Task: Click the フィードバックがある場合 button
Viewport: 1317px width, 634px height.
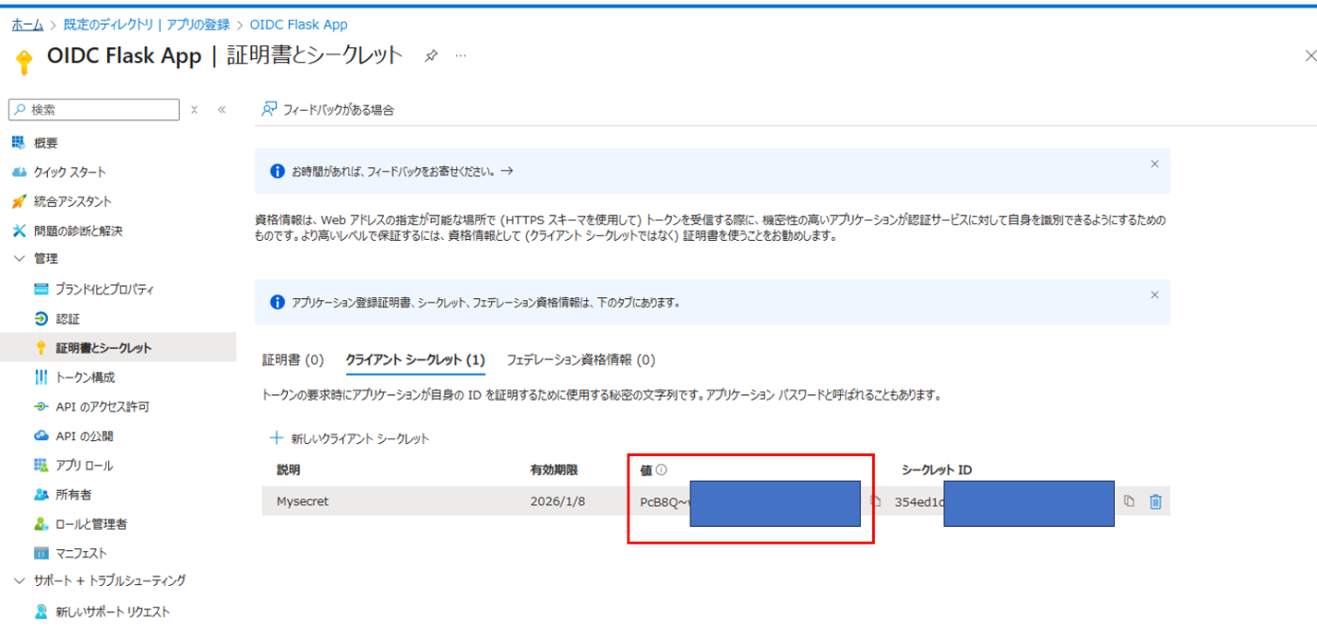Action: [327, 109]
